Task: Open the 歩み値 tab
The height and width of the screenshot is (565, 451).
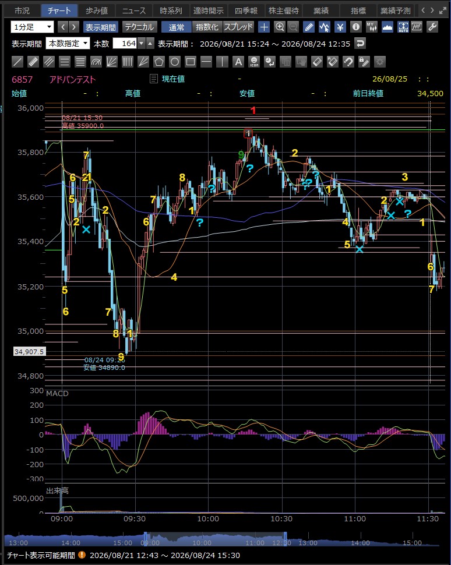Action: tap(97, 10)
